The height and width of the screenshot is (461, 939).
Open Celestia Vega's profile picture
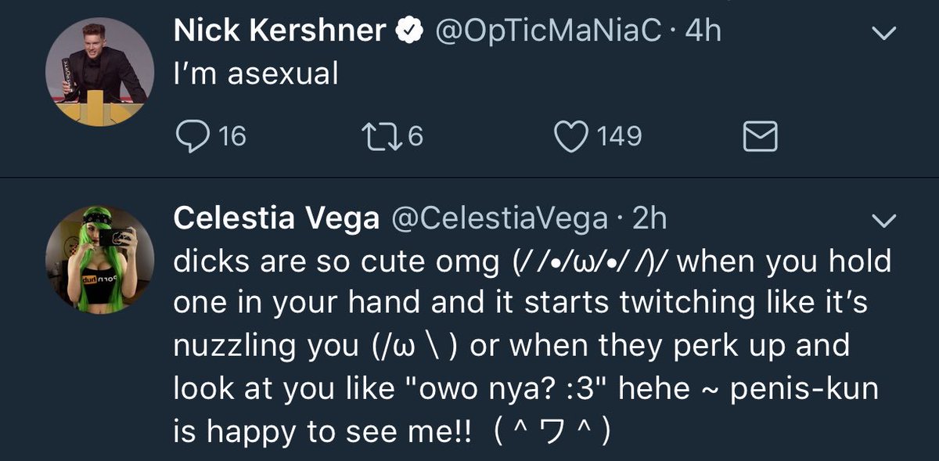(99, 259)
